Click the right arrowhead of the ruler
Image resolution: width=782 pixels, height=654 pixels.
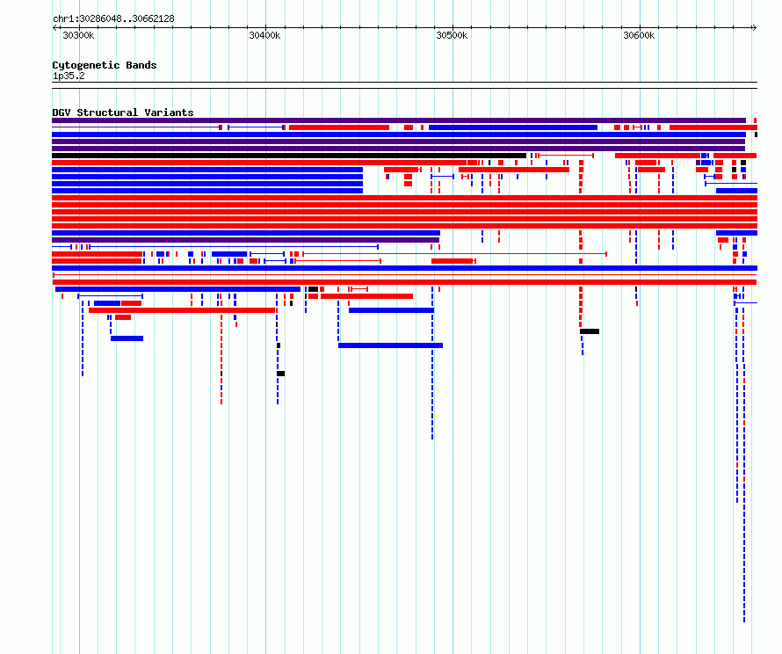click(x=754, y=28)
